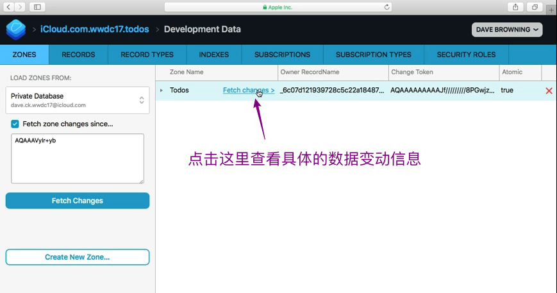Open the Safari share icon

coord(515,7)
